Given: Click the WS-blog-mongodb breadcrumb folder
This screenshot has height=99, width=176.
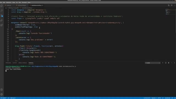Looking at the screenshot, I should click(x=13, y=8).
